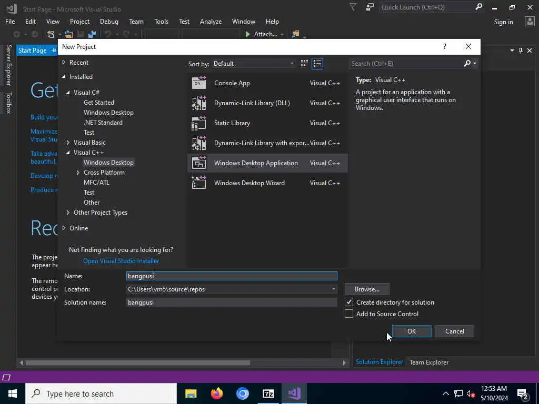Viewport: 539px width, 404px height.
Task: Click the help question mark in New Project dialog
Action: 444,46
